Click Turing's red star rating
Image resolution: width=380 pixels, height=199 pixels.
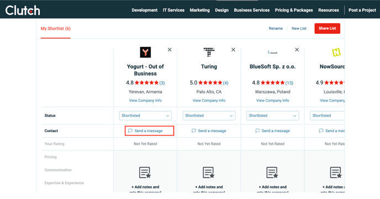[210, 83]
